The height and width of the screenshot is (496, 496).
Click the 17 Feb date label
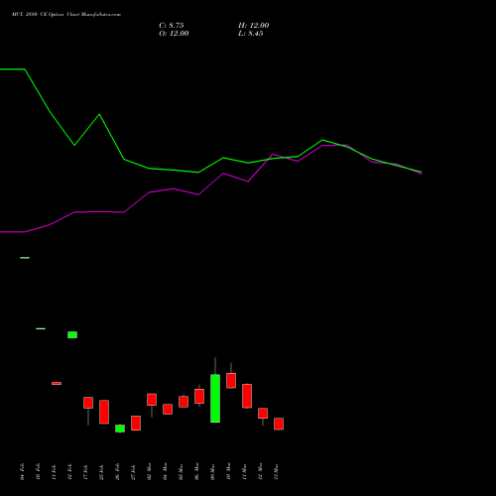click(85, 472)
